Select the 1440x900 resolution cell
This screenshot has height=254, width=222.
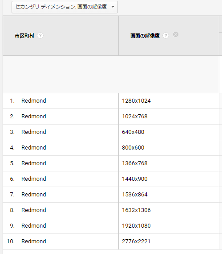click(169, 179)
